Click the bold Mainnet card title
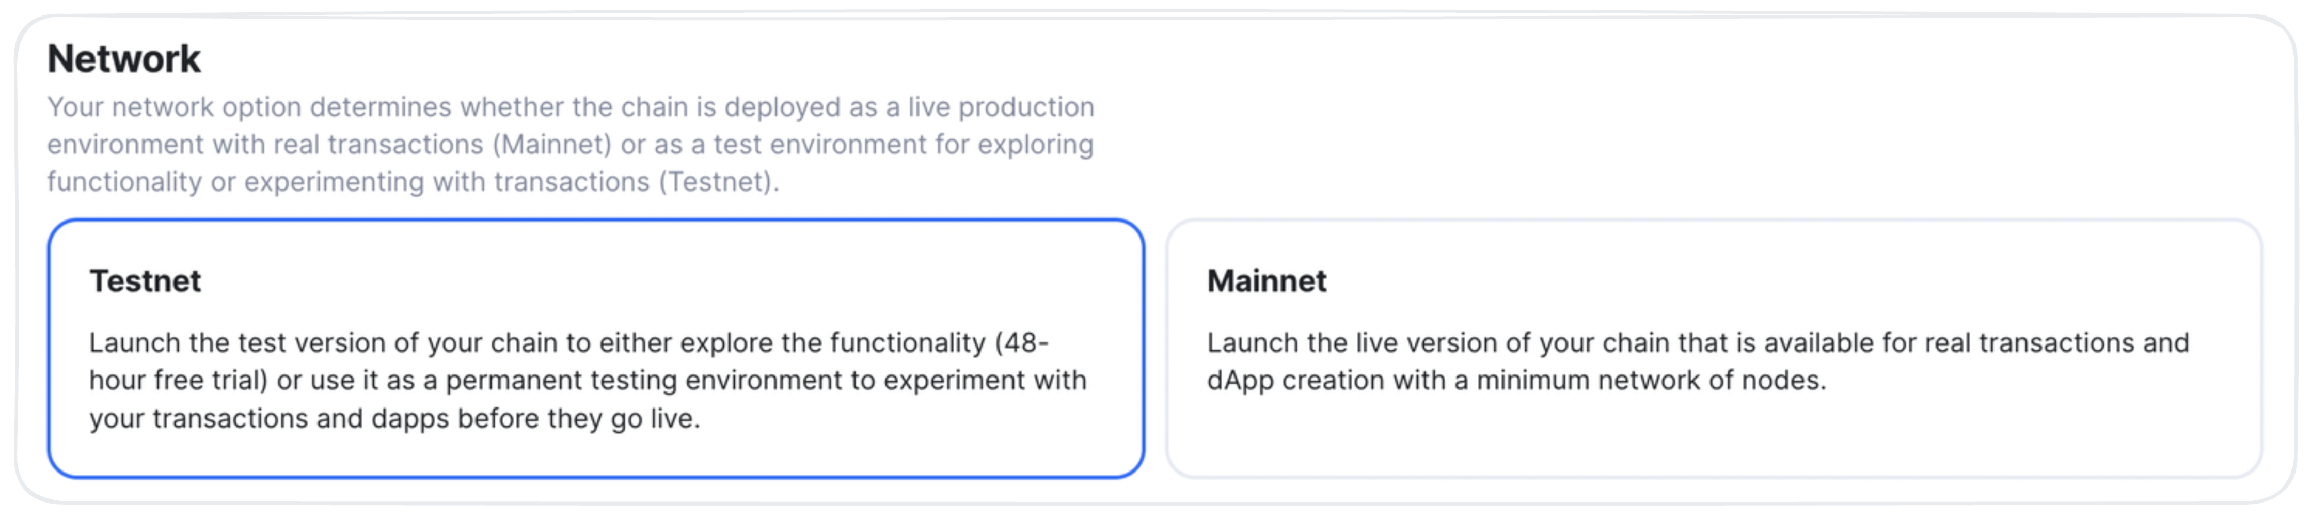The image size is (2311, 518). [1266, 281]
